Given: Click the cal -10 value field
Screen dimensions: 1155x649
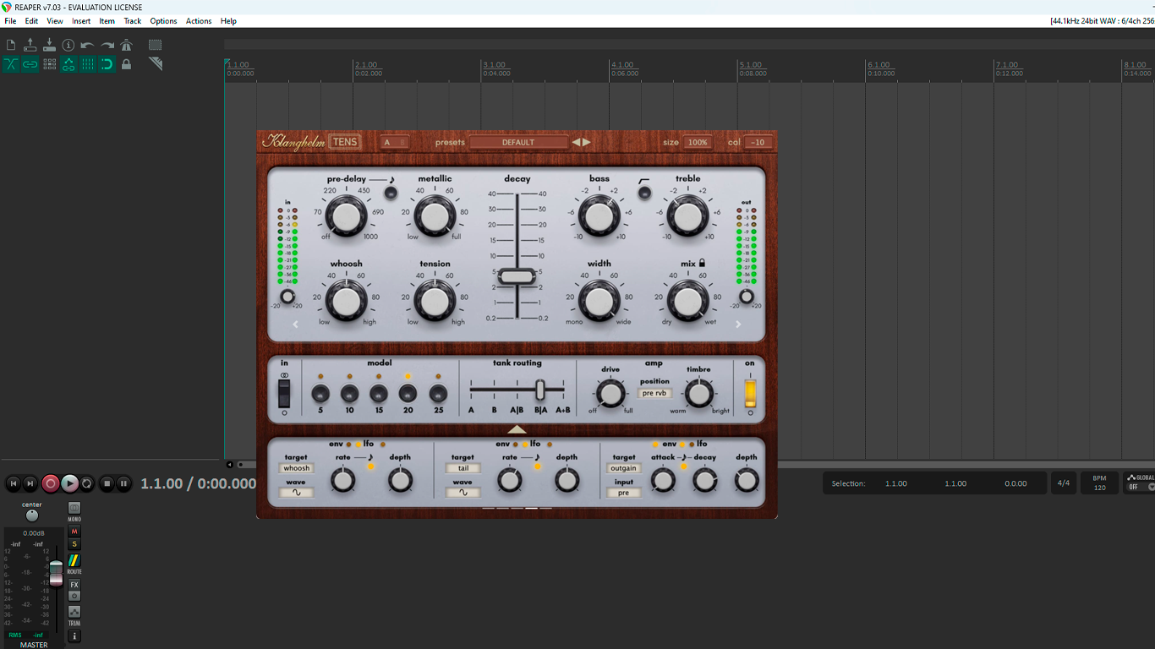Looking at the screenshot, I should coord(758,142).
